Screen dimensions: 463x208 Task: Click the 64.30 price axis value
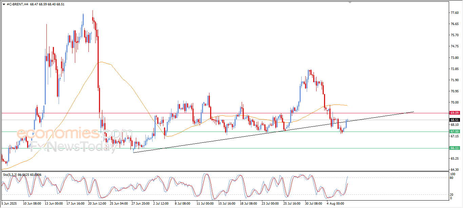(455, 170)
